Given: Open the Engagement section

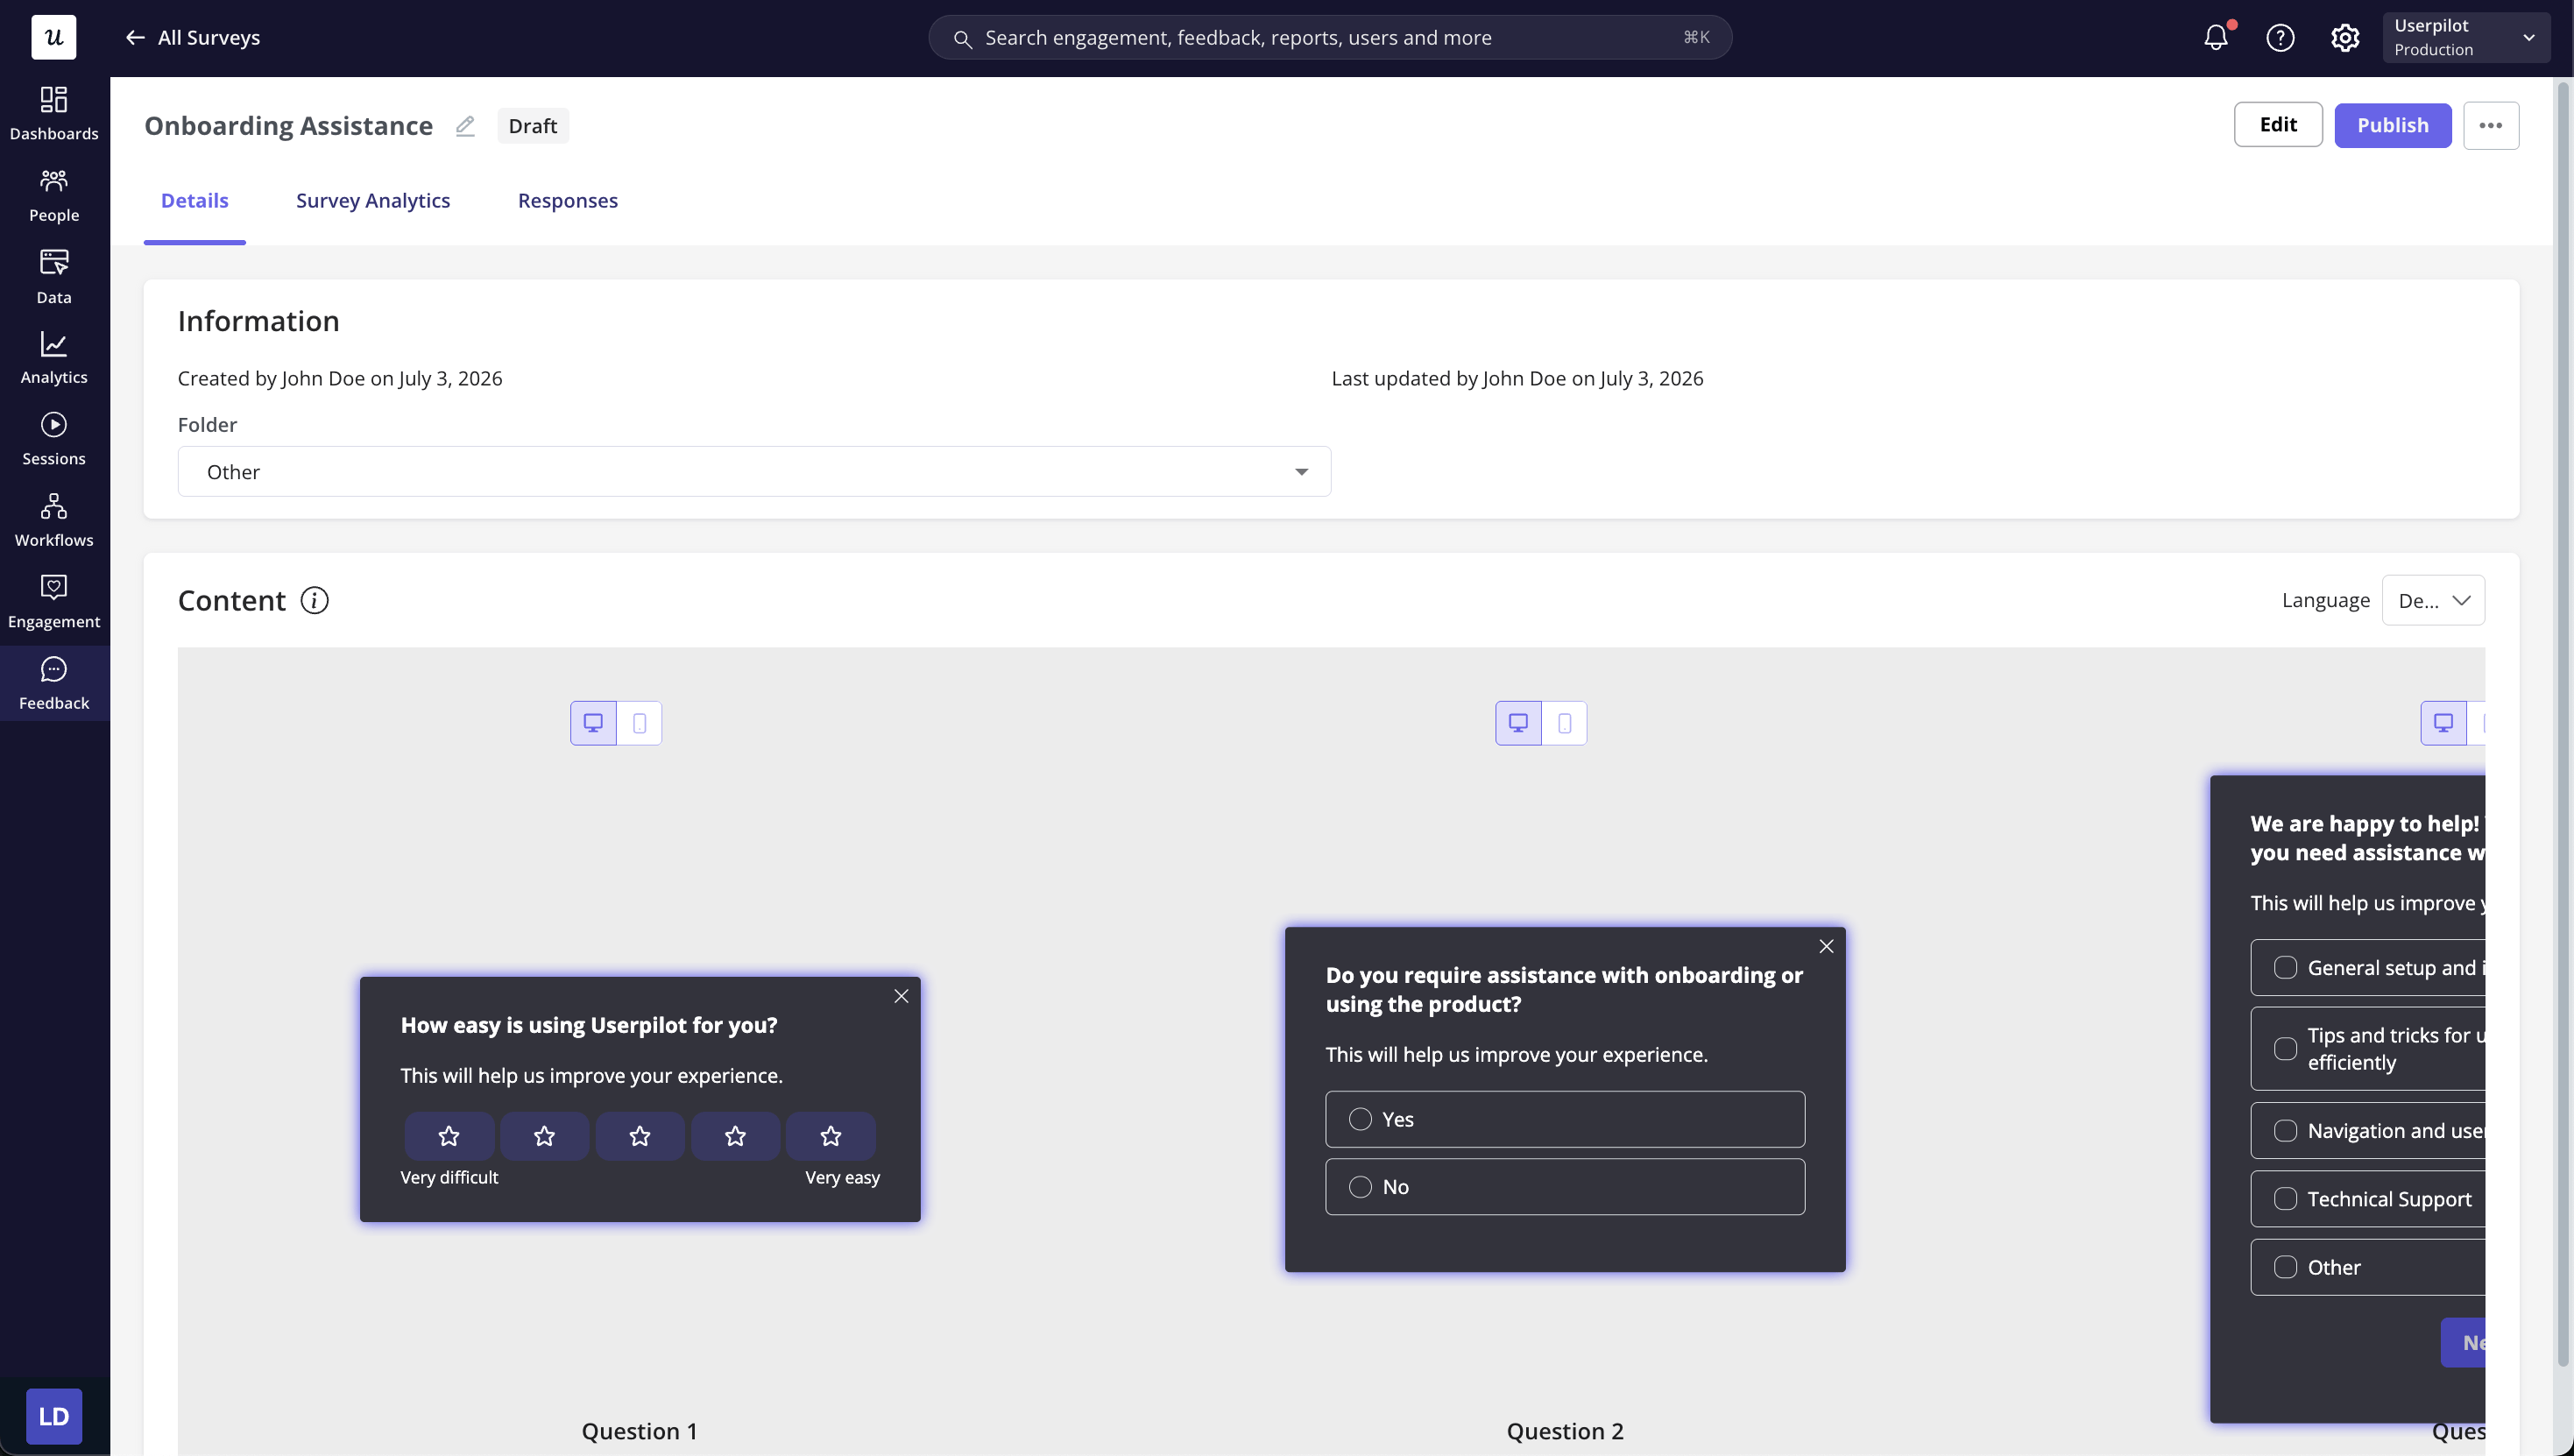Looking at the screenshot, I should tap(54, 603).
